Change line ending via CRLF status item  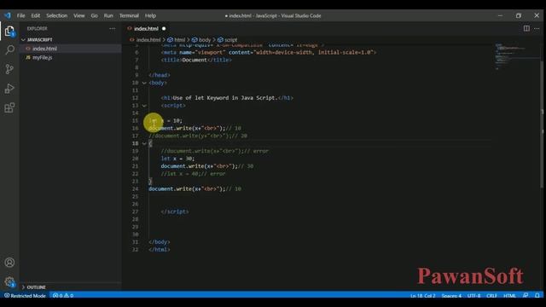click(491, 296)
